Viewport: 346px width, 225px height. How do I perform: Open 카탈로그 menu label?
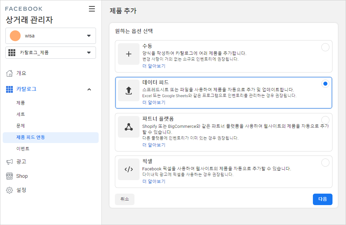tap(26, 89)
